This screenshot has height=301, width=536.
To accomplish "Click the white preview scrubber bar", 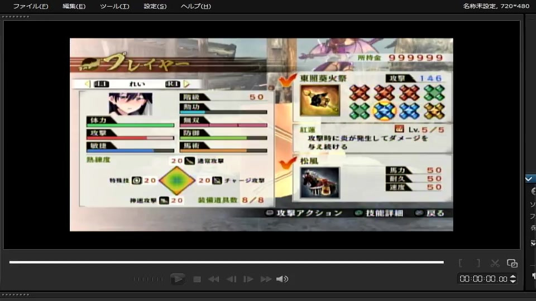I will 226,262.
